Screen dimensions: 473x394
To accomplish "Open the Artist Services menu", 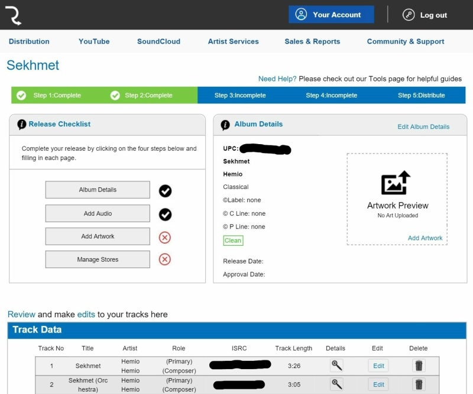I will point(233,41).
